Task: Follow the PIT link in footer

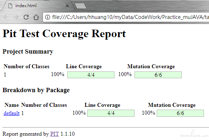Action: [55, 134]
